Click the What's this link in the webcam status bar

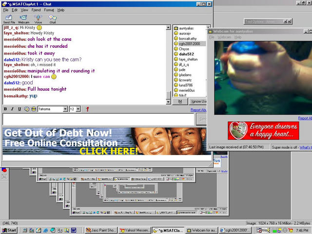point(306,147)
